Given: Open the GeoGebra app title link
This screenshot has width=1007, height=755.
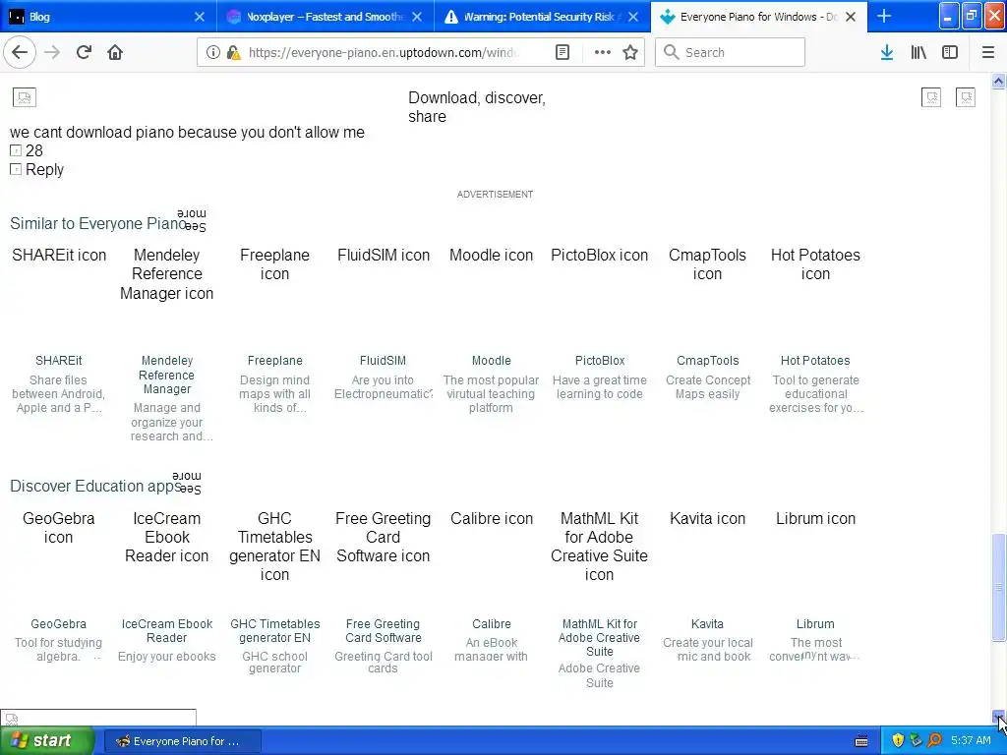Looking at the screenshot, I should [x=58, y=624].
